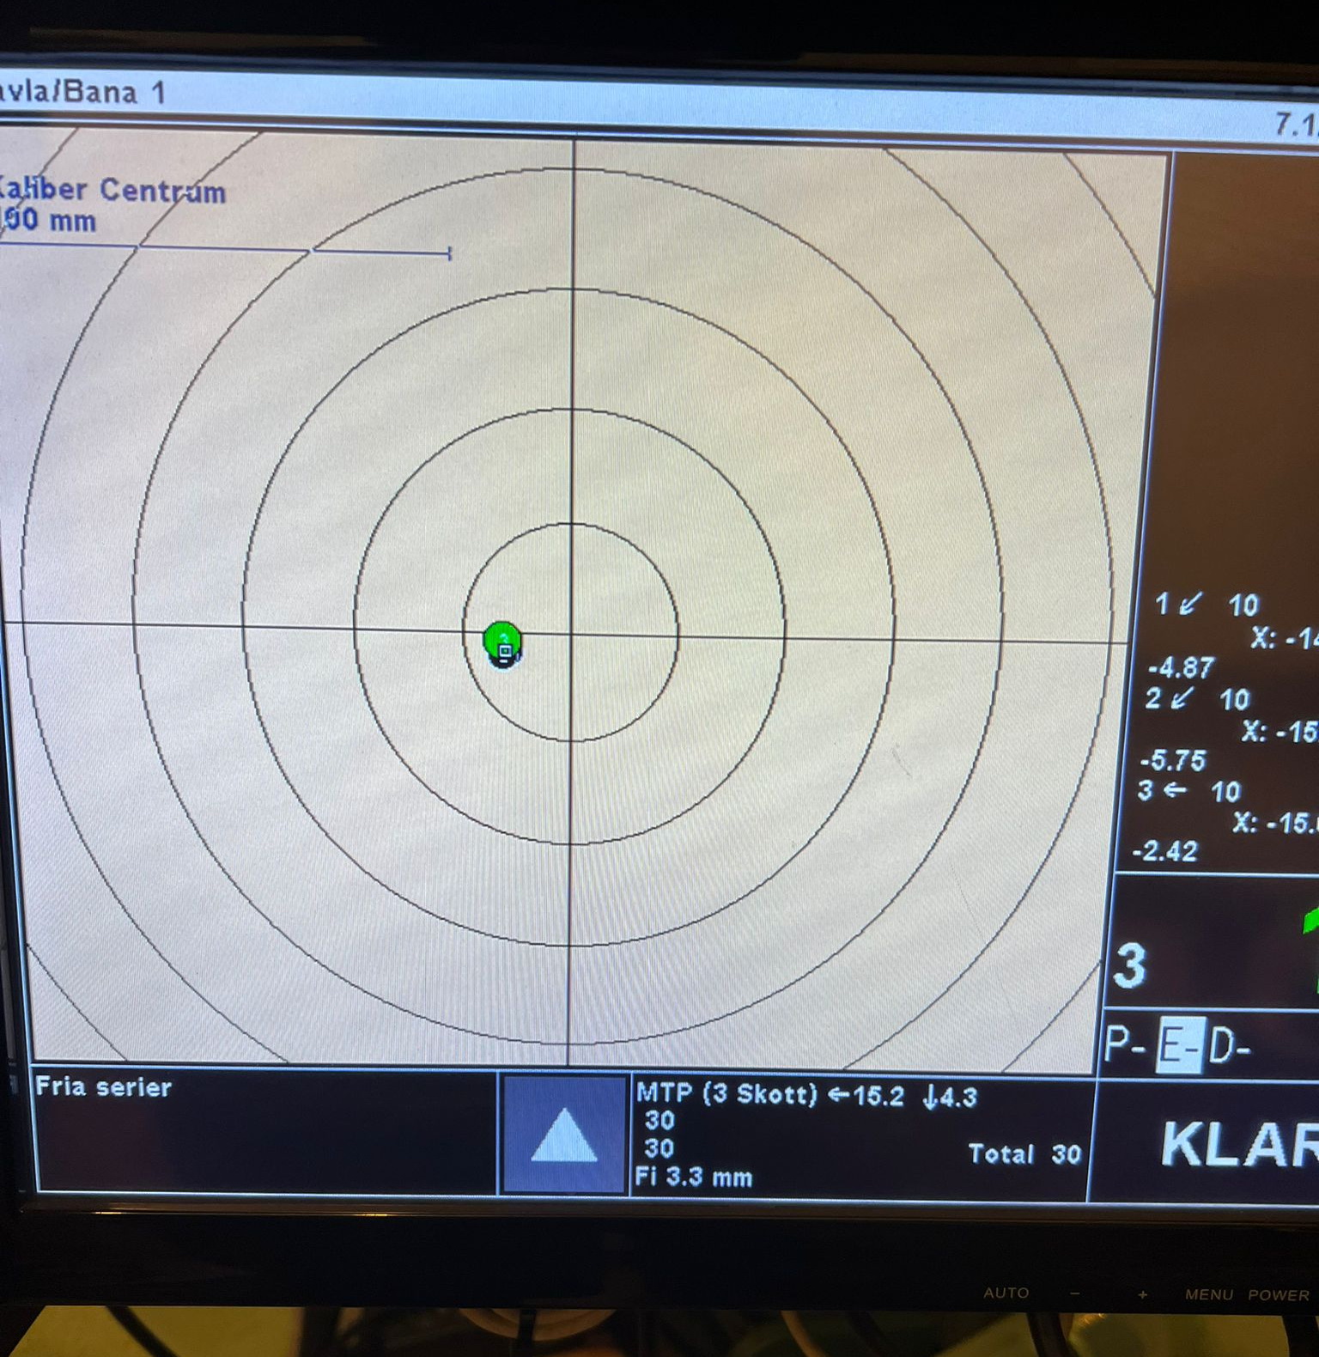Click the center of the target crosshair
Viewport: 1319px width, 1357px height.
571,633
